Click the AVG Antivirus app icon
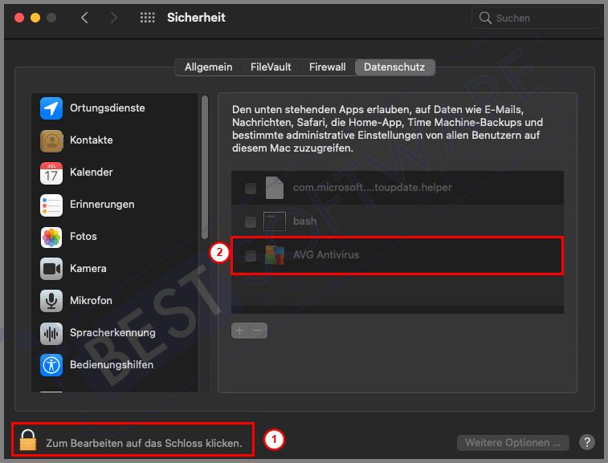Image resolution: width=608 pixels, height=463 pixels. click(x=274, y=255)
